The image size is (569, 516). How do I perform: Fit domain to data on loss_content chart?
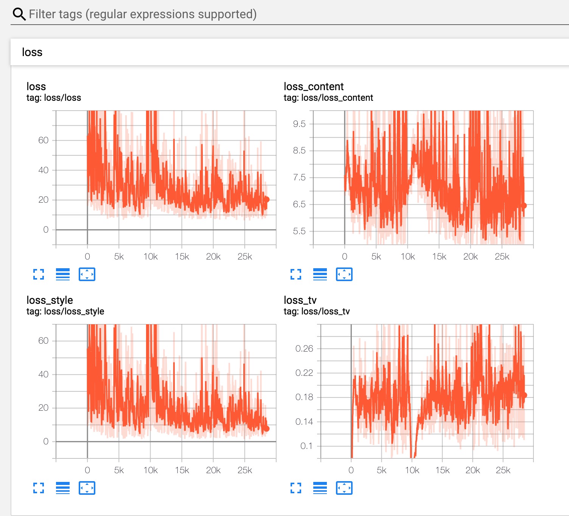(344, 274)
